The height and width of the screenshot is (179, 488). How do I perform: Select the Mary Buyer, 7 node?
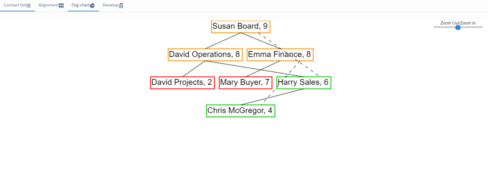click(245, 83)
